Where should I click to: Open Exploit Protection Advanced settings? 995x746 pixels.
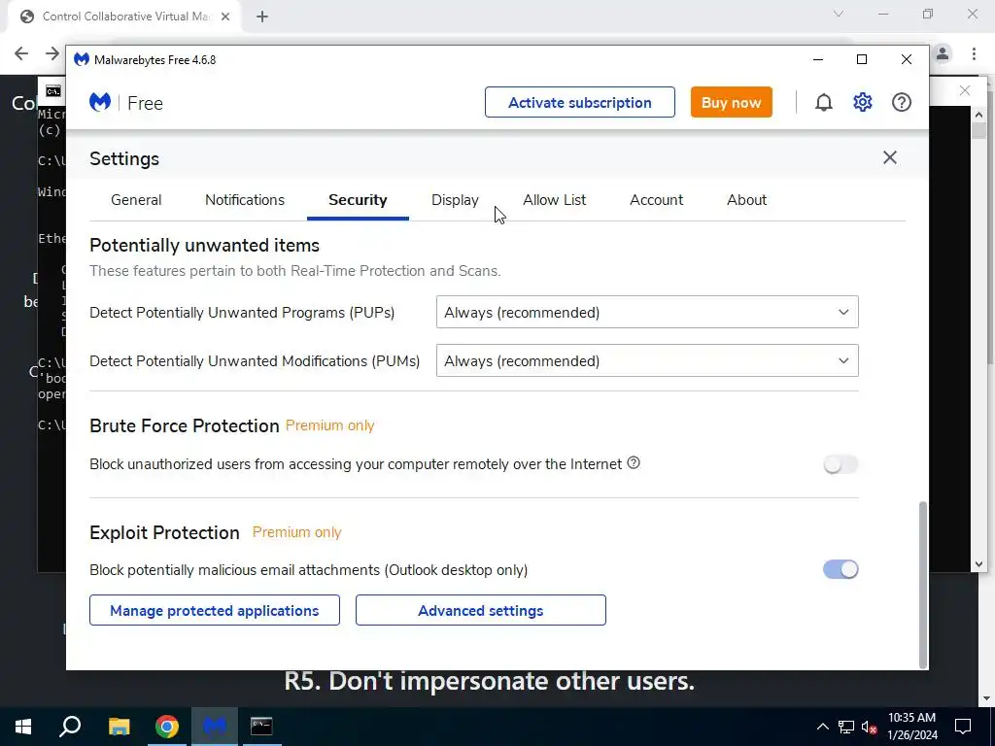click(480, 610)
